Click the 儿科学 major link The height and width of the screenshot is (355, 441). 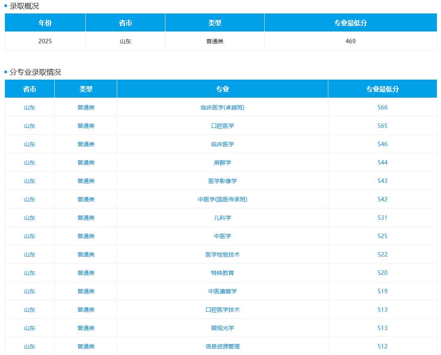(x=222, y=218)
